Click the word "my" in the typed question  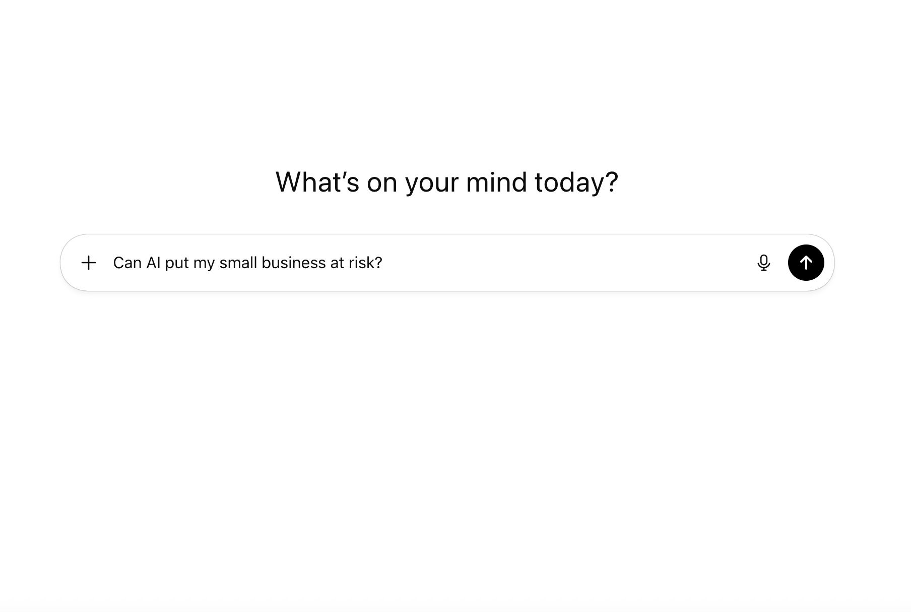pos(204,263)
